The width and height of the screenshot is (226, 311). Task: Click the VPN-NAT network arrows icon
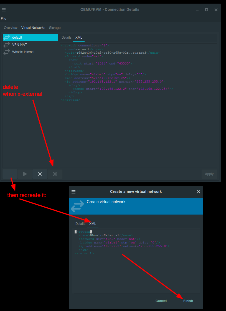click(x=7, y=45)
